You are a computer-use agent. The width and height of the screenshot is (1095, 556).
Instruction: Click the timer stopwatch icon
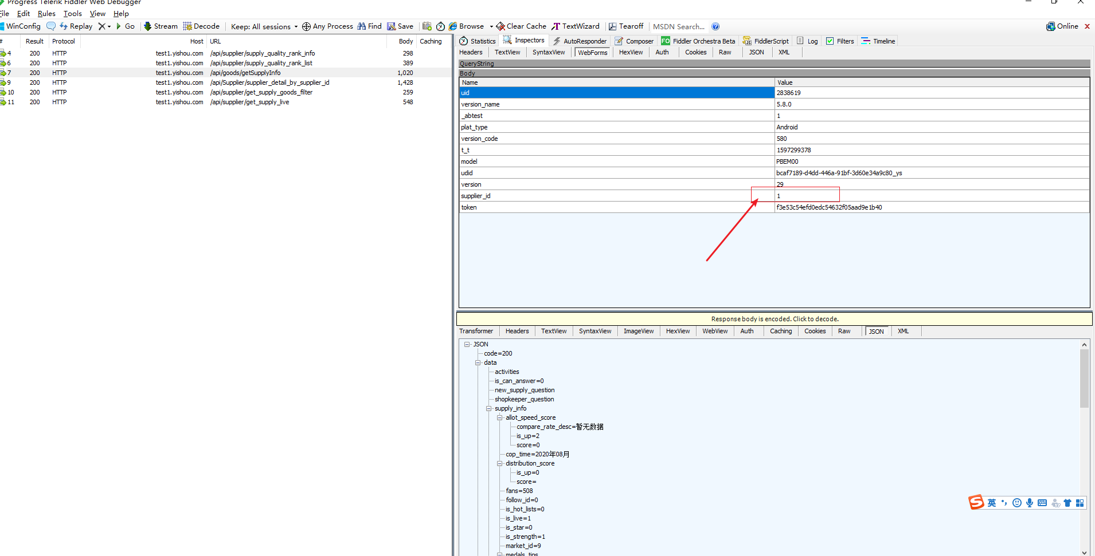pos(440,26)
